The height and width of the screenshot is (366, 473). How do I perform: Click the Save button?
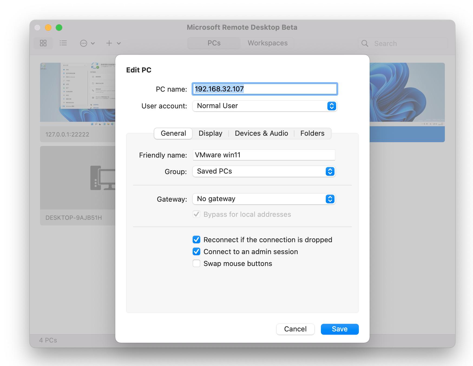[340, 329]
